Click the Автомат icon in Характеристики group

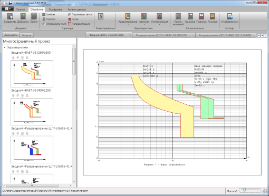[144, 16]
